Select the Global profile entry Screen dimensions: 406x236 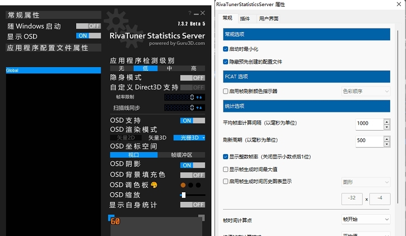(53, 70)
